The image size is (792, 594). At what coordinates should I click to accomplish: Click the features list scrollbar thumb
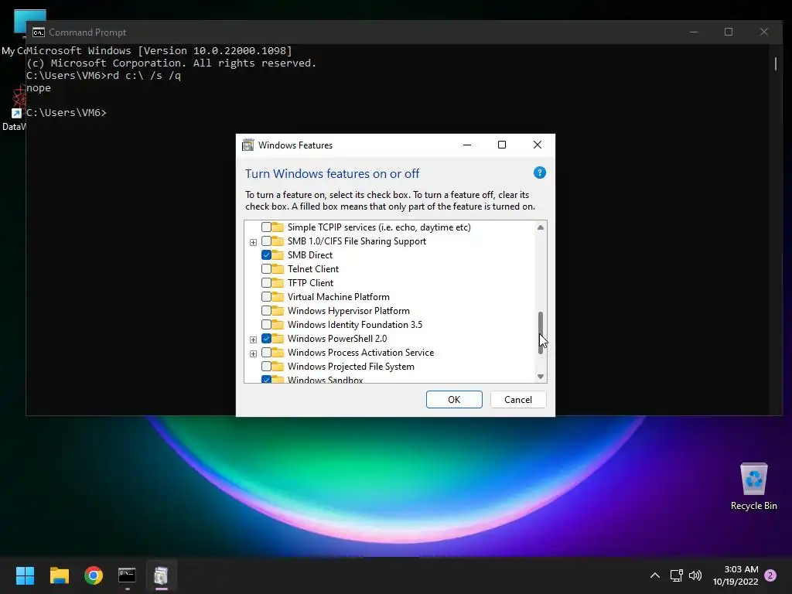[x=541, y=333]
